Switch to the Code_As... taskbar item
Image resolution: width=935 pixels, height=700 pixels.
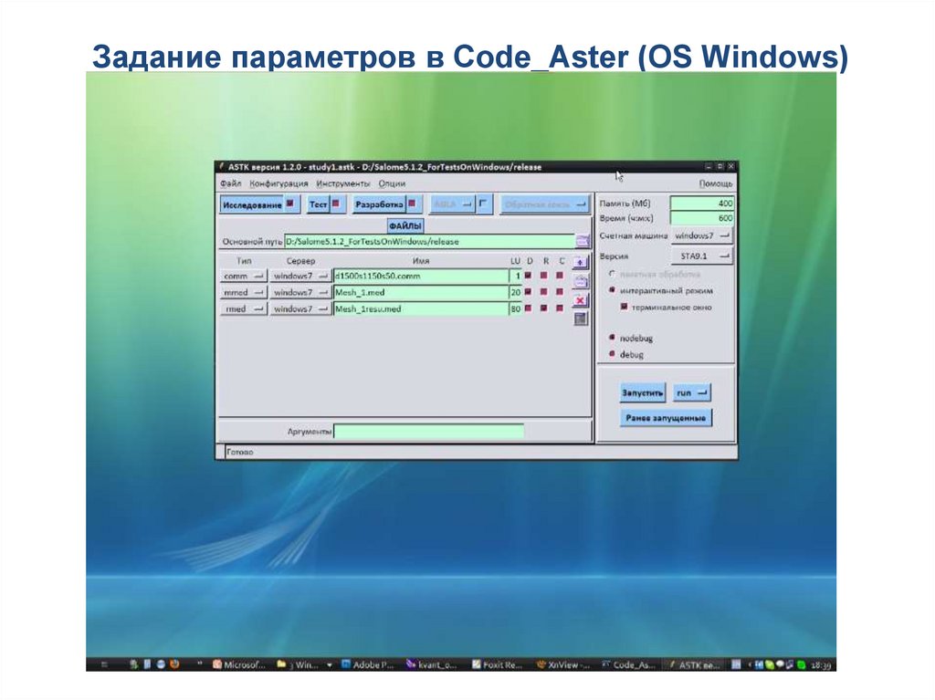(628, 664)
